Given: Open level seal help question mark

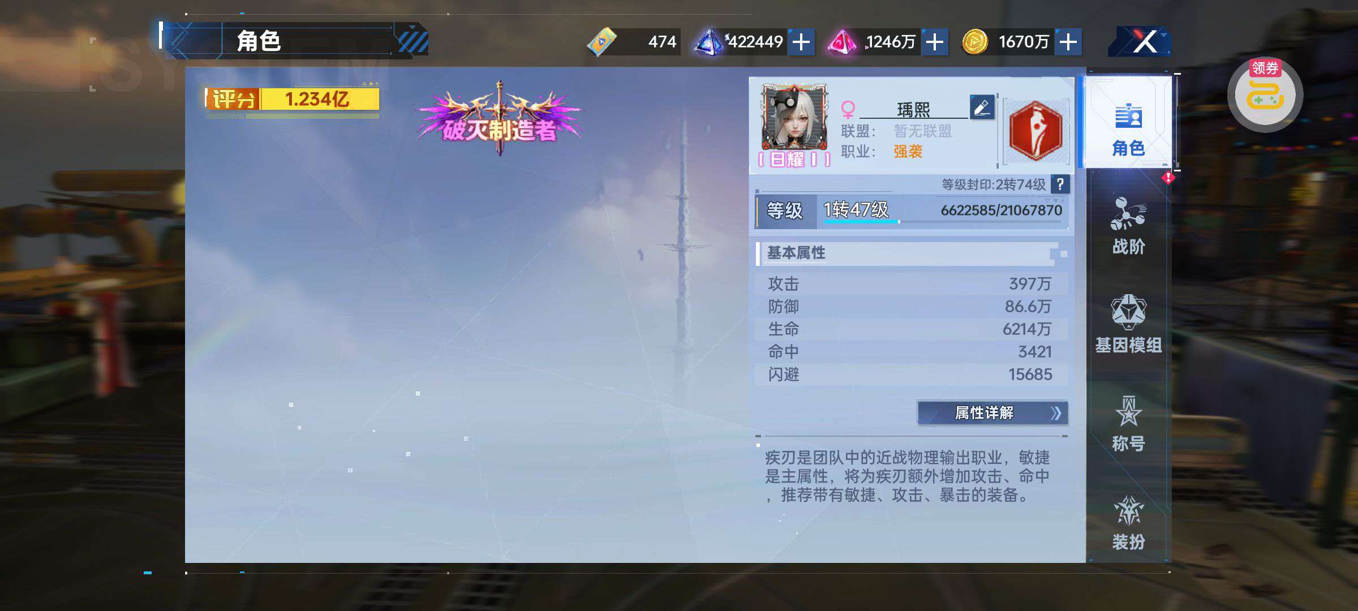Looking at the screenshot, I should point(1060,184).
